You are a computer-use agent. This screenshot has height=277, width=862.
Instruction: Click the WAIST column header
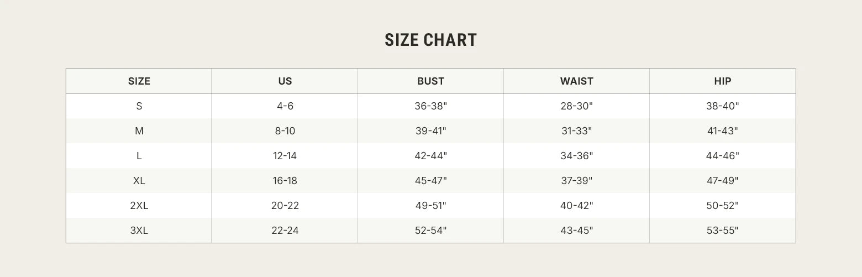(x=576, y=81)
